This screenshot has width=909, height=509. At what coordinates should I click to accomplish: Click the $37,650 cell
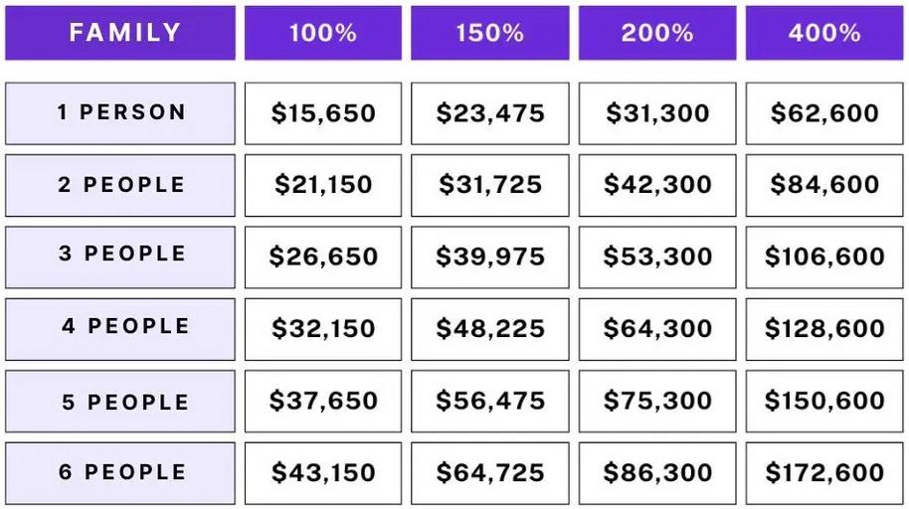(x=323, y=402)
